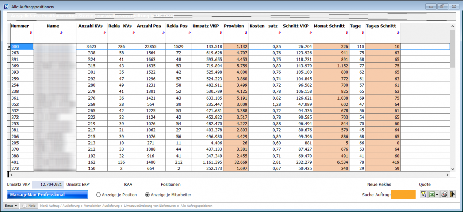Click Tages Schnitt cell 419

click(383, 162)
